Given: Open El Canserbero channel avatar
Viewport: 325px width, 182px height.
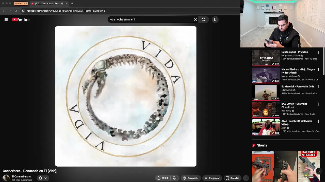Looking at the screenshot, I should coord(6,178).
